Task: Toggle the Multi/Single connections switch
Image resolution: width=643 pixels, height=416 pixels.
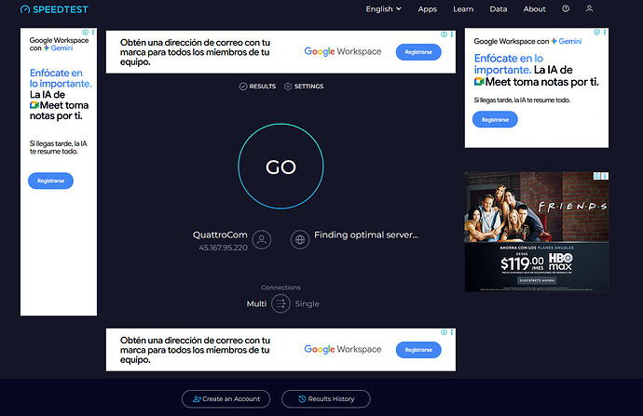Action: [280, 303]
